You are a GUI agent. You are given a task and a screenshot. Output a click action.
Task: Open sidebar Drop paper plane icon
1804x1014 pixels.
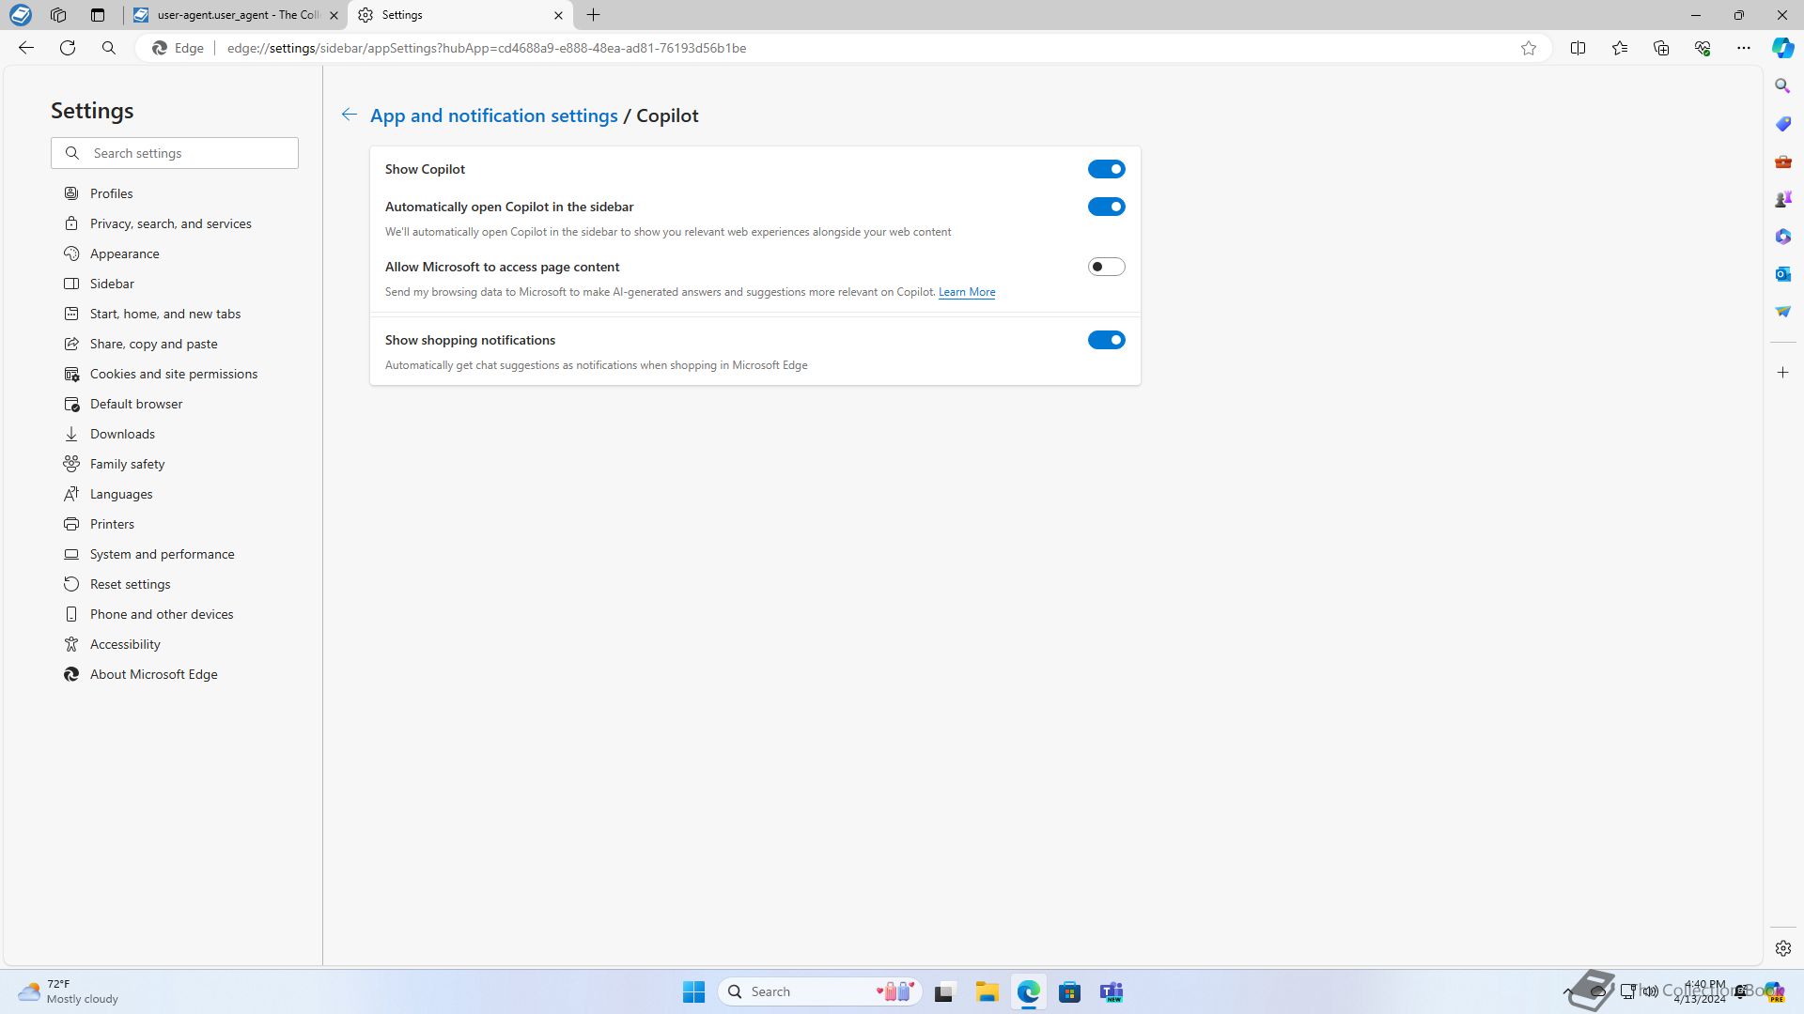1782,312
